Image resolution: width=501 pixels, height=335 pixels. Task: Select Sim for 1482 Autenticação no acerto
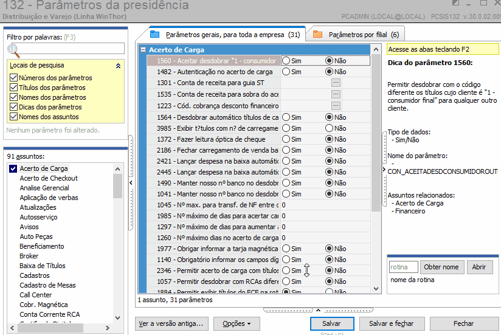(286, 72)
